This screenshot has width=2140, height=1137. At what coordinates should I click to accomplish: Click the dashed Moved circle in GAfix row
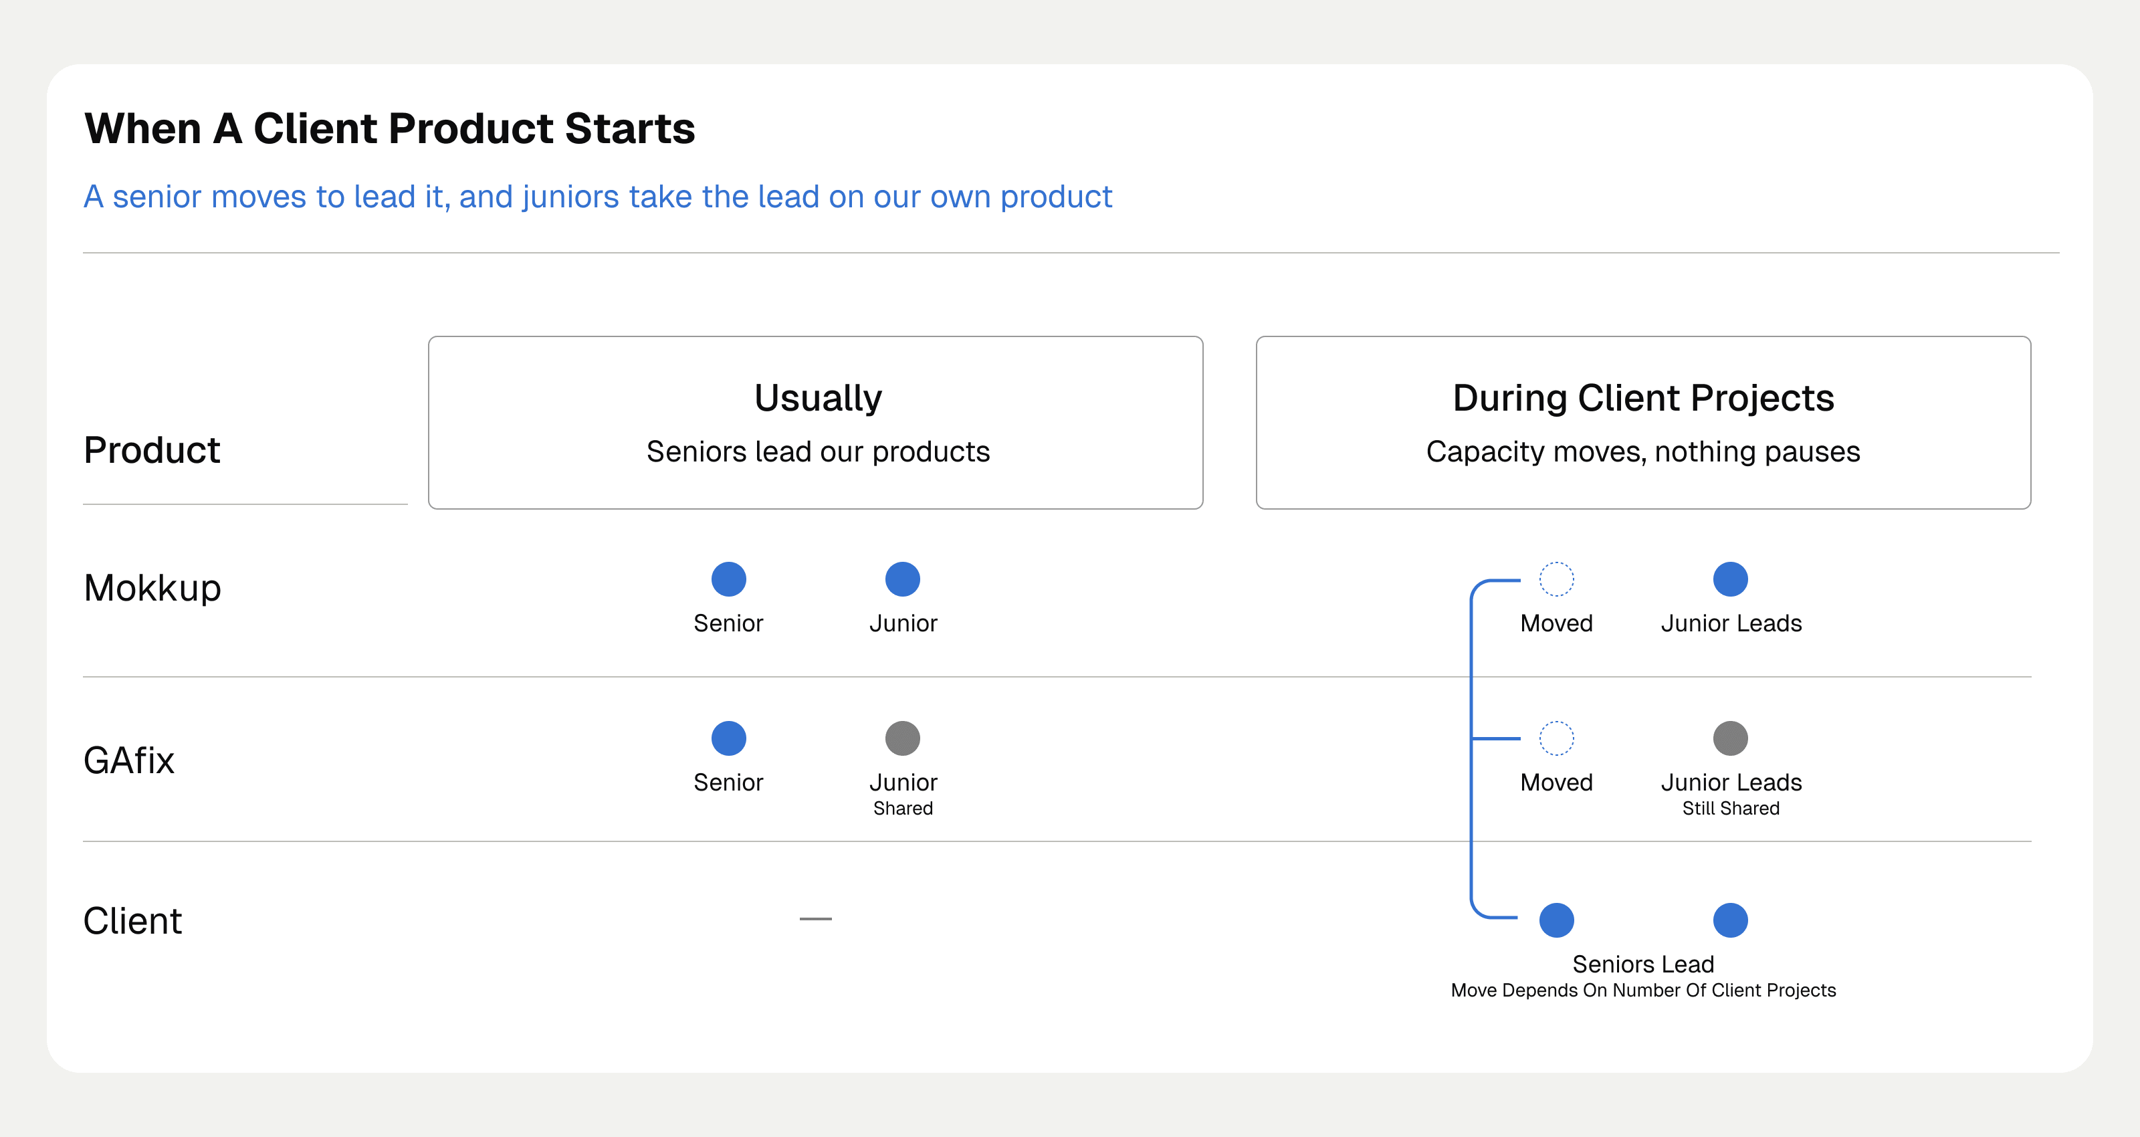coord(1556,738)
